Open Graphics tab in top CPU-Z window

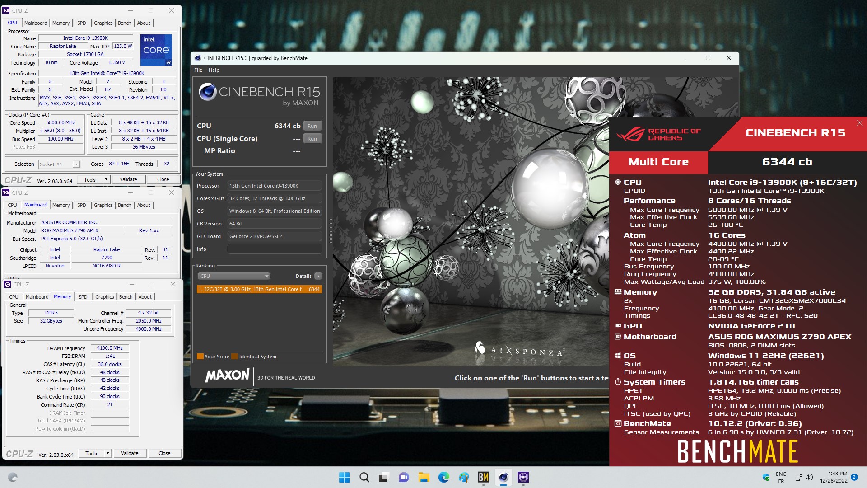point(103,23)
